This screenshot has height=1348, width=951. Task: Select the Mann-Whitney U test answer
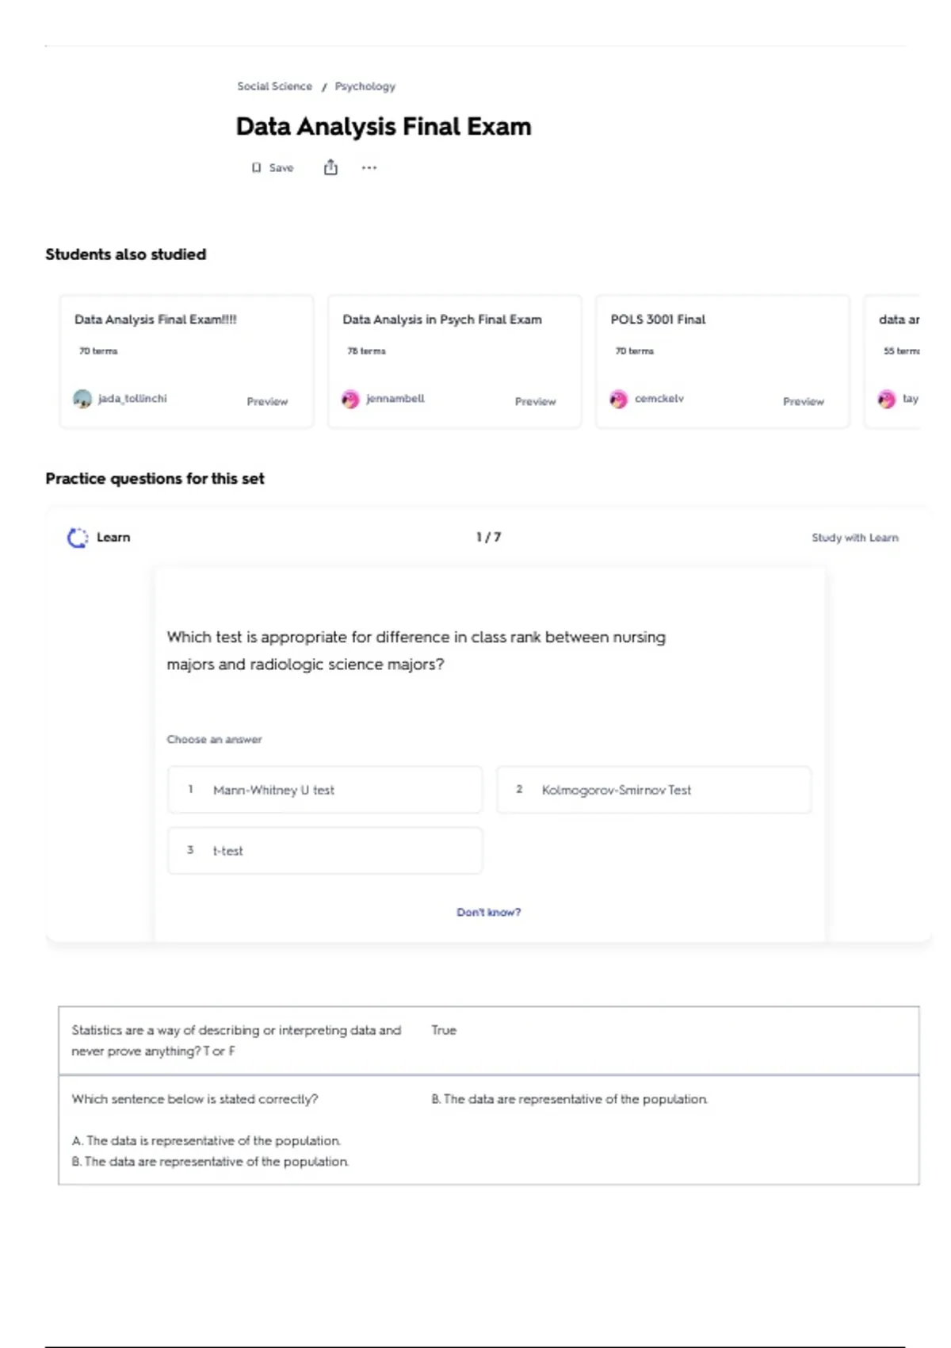(x=324, y=790)
